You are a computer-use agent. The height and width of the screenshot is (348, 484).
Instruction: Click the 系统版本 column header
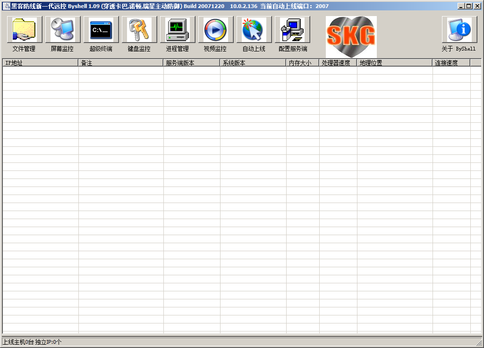[x=253, y=63]
